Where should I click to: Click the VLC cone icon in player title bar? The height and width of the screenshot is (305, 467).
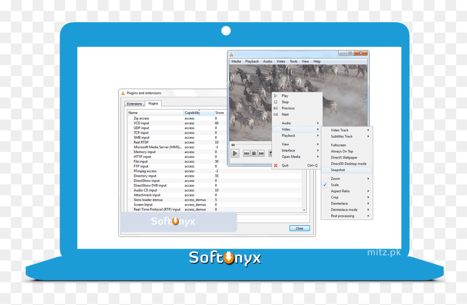point(231,54)
